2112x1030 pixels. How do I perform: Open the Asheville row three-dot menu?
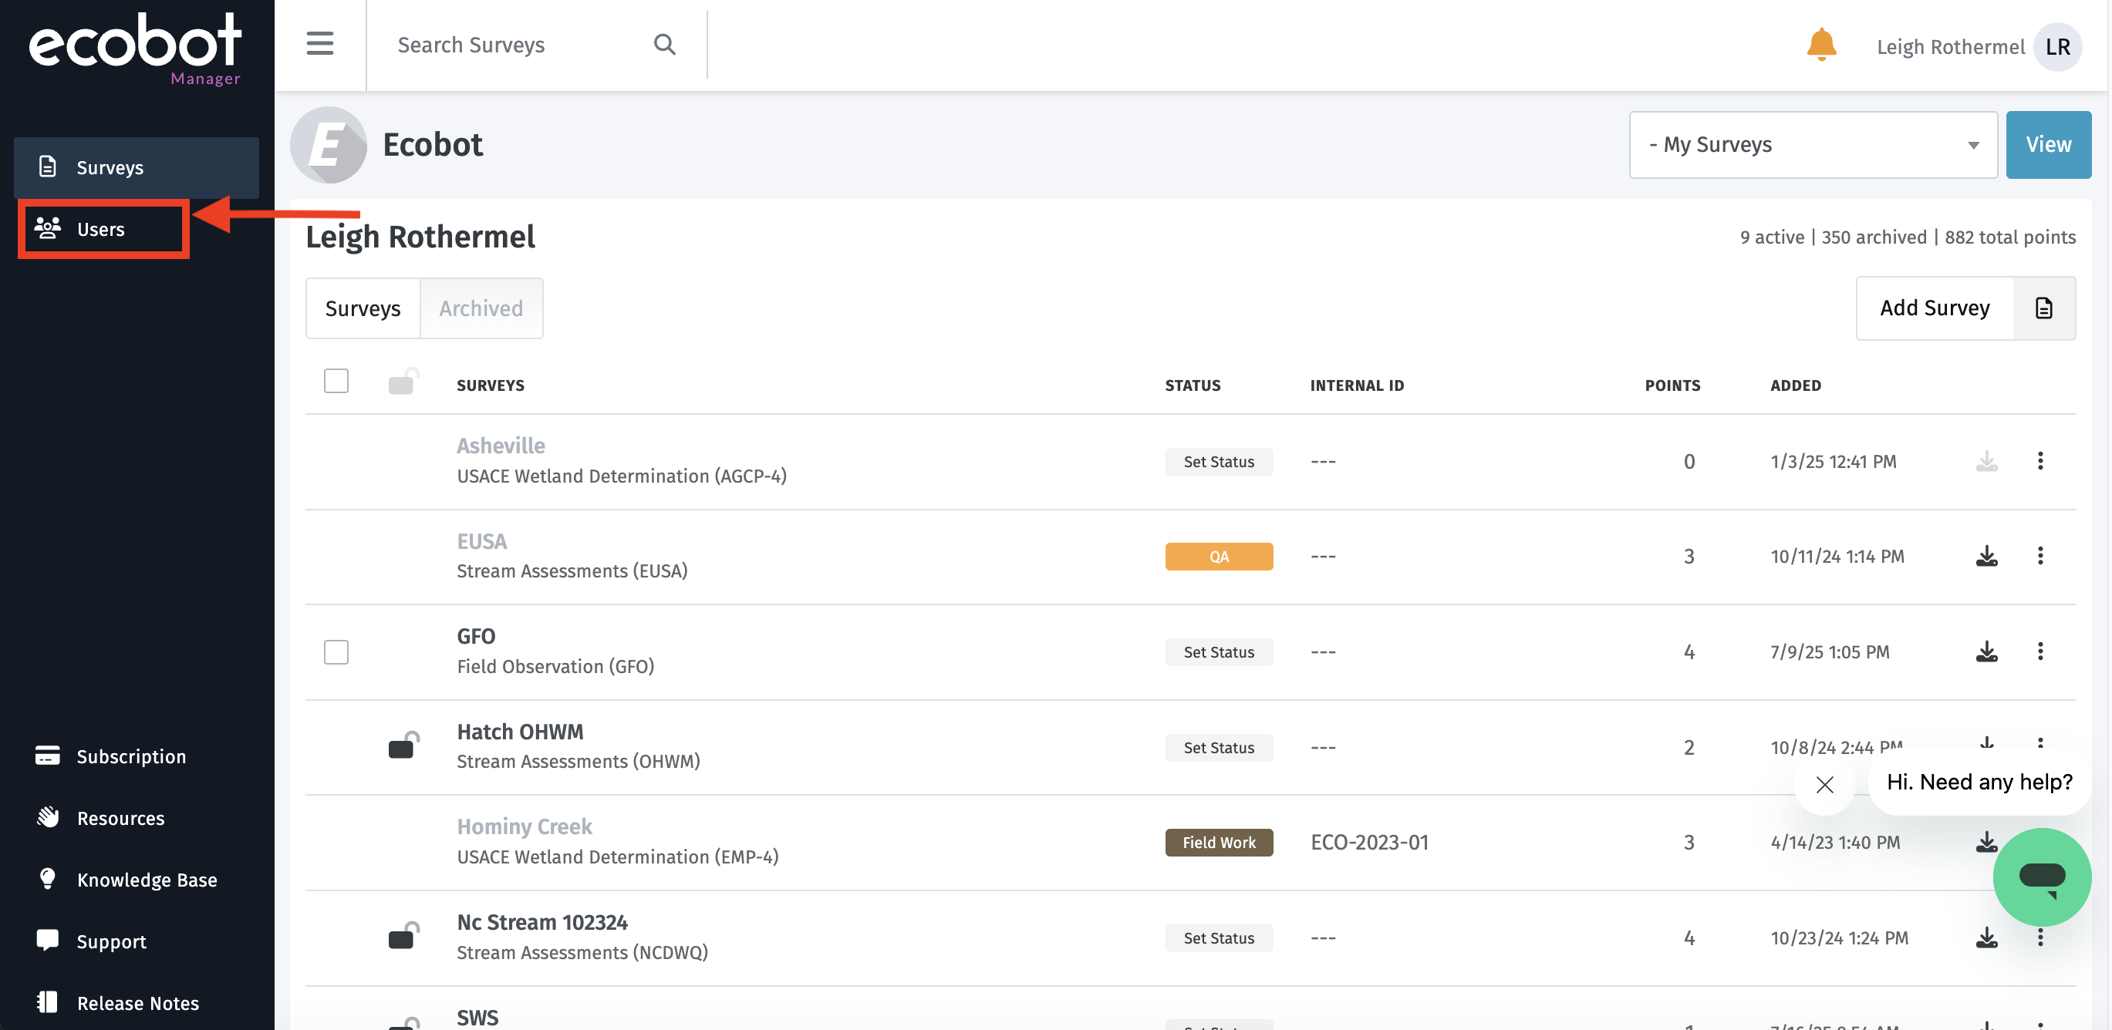pyautogui.click(x=2039, y=461)
